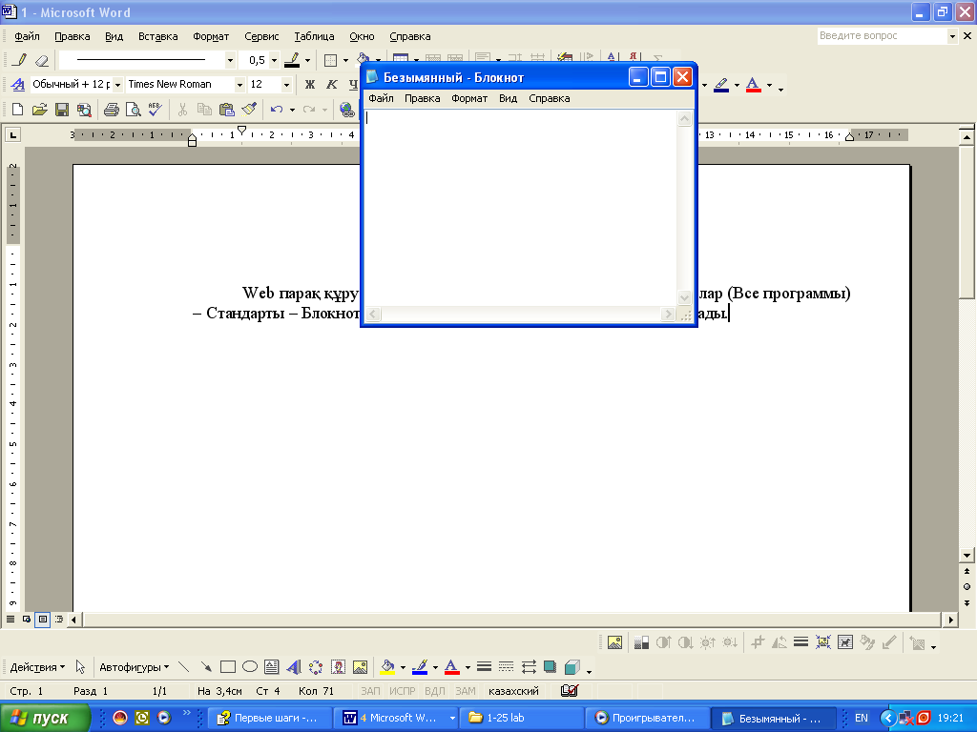Image resolution: width=977 pixels, height=732 pixels.
Task: Select the Rectangle drawing tool
Action: click(x=227, y=666)
